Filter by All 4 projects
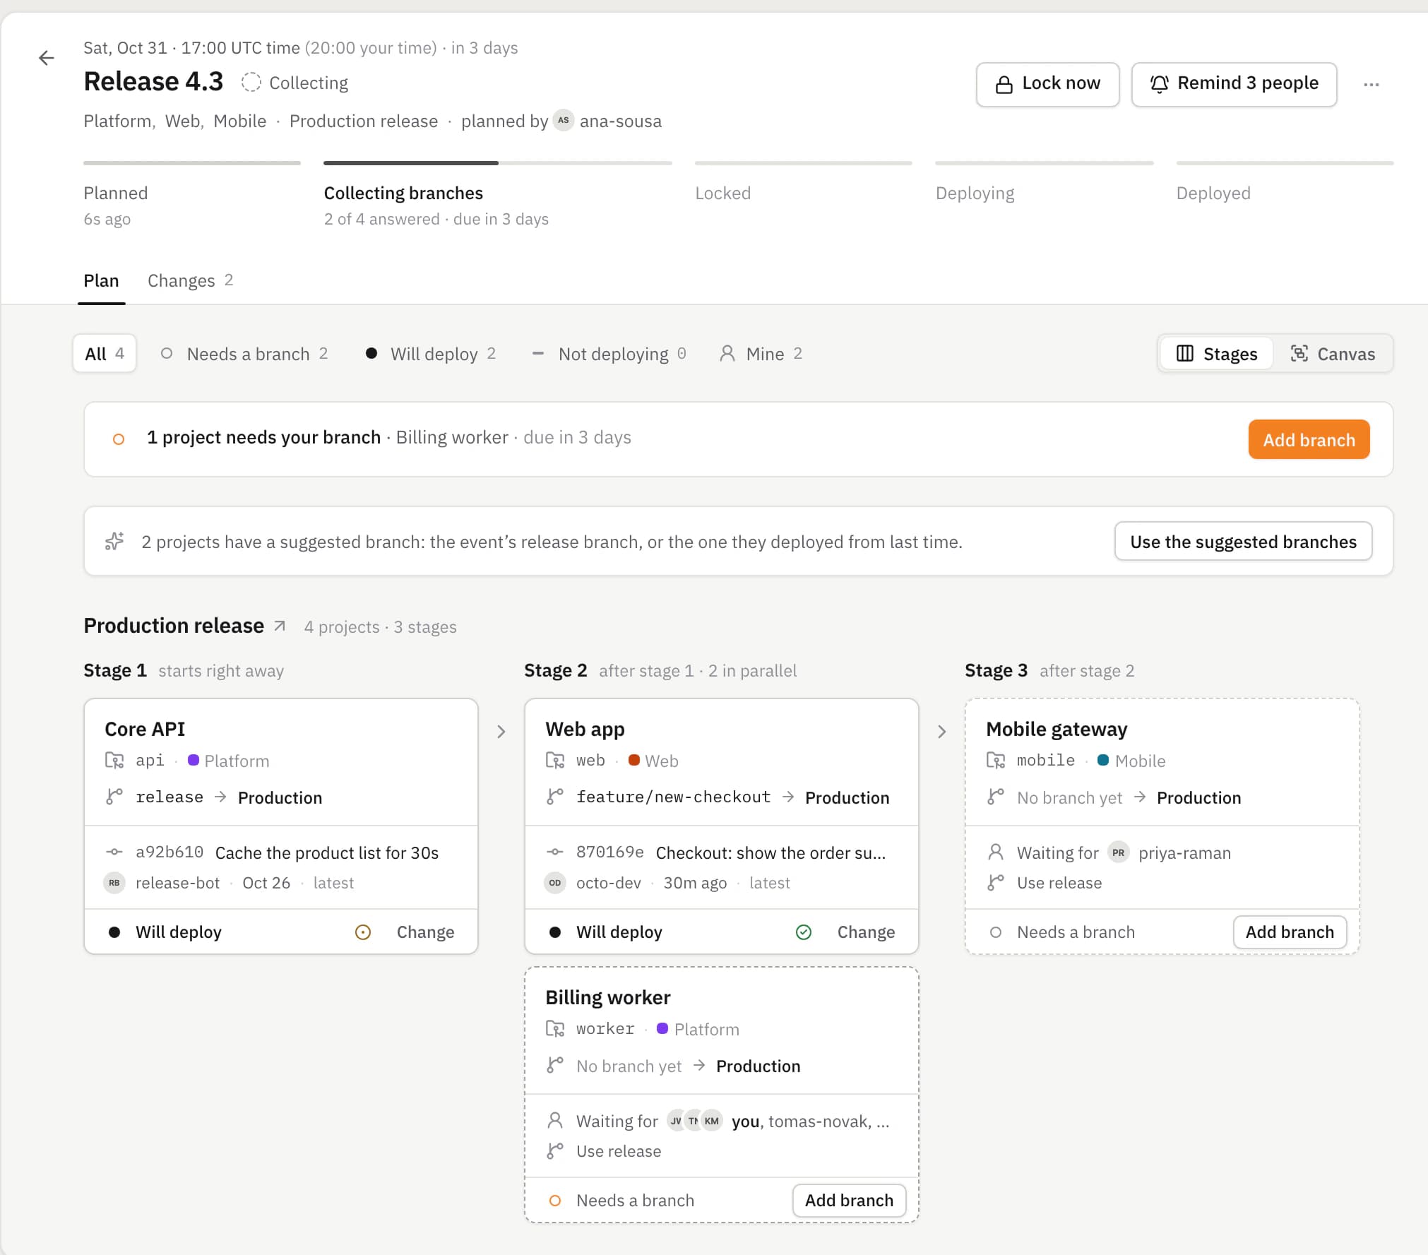Screen dimensions: 1428x1255 tap(105, 353)
